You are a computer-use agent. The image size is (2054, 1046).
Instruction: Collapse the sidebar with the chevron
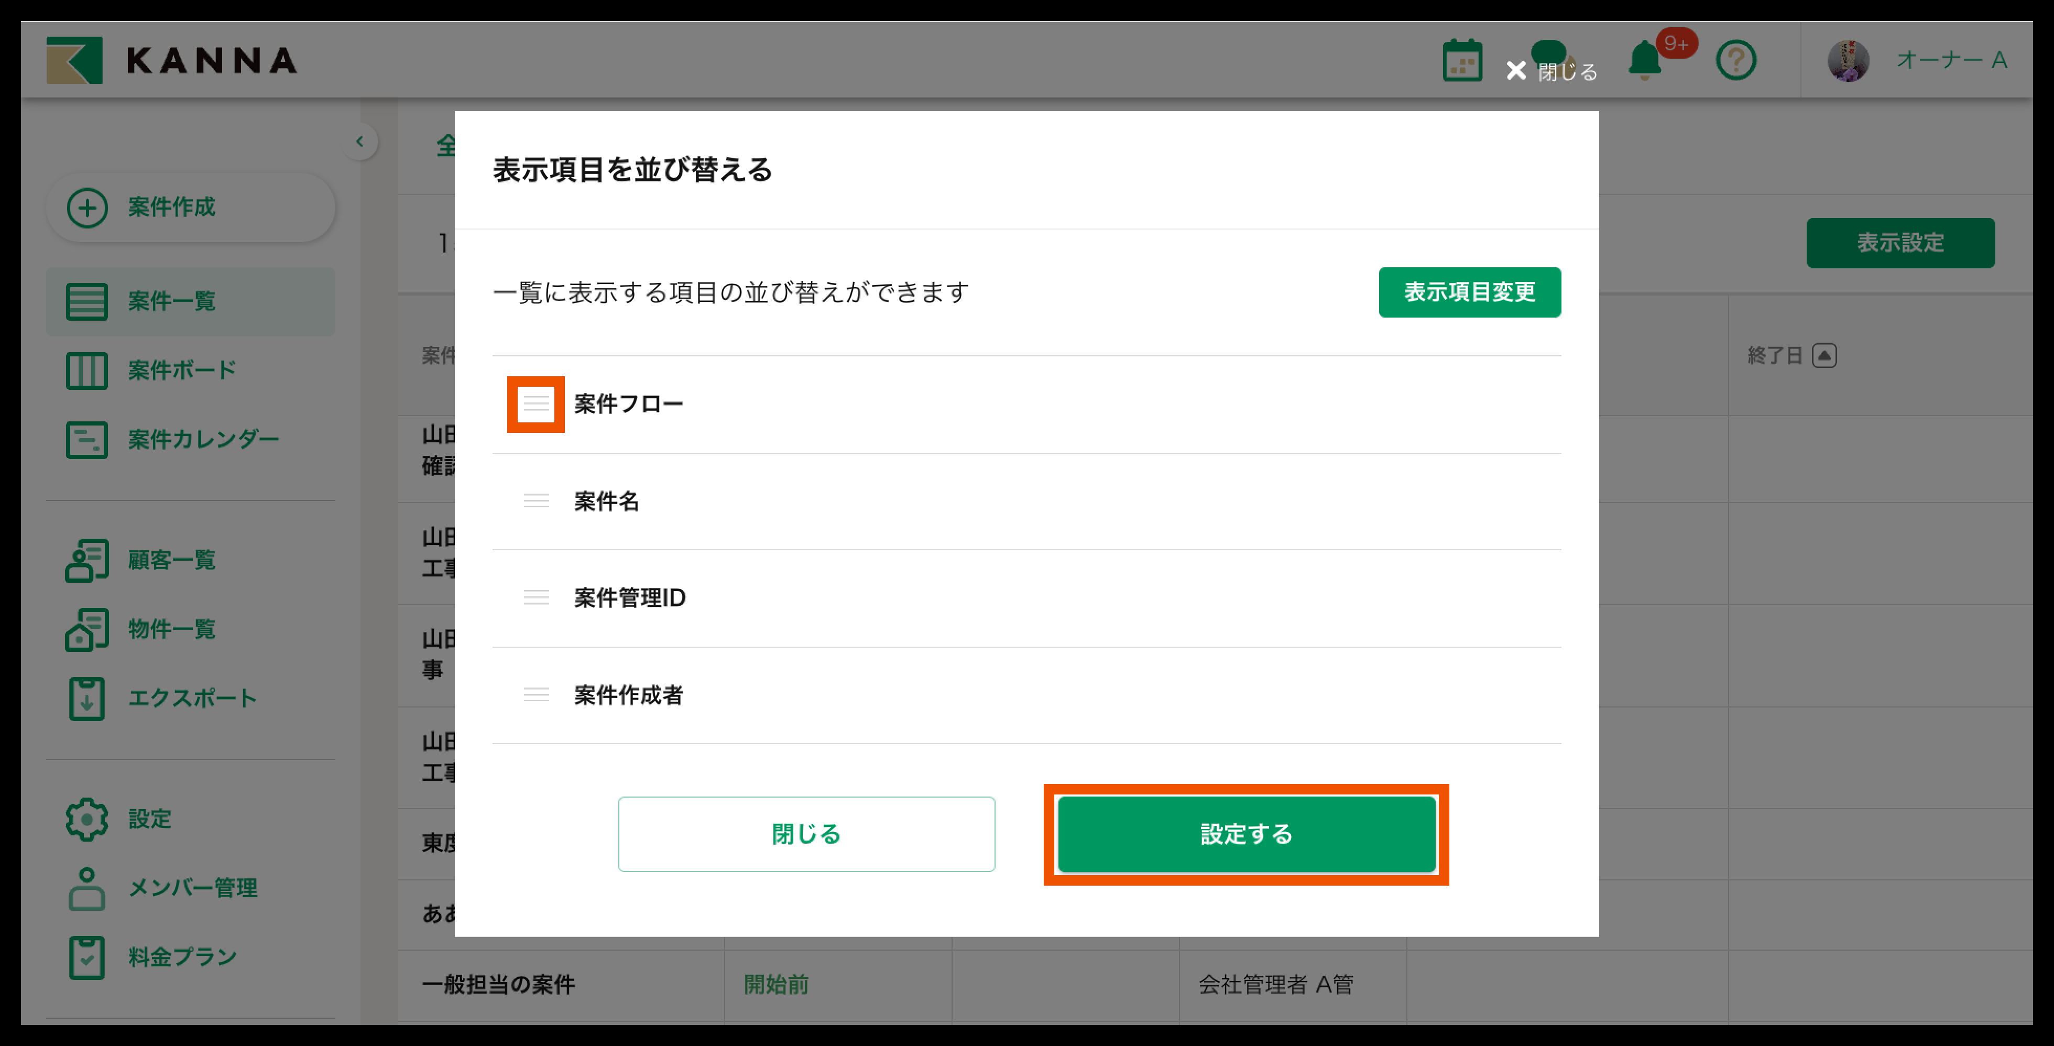359,142
